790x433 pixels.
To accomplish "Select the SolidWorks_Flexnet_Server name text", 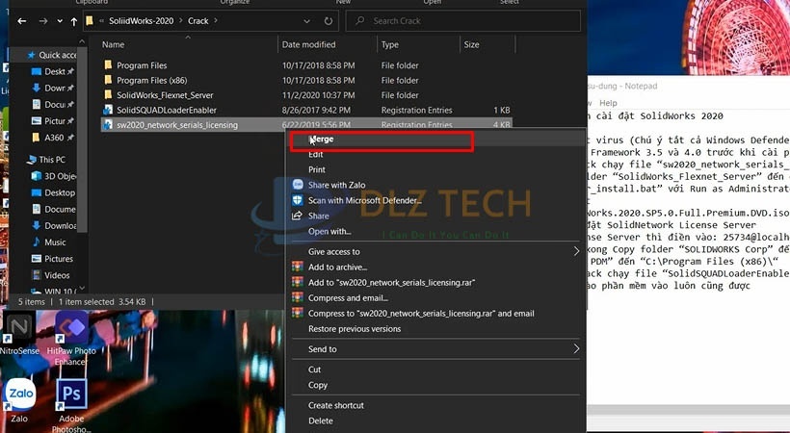I will (x=165, y=95).
